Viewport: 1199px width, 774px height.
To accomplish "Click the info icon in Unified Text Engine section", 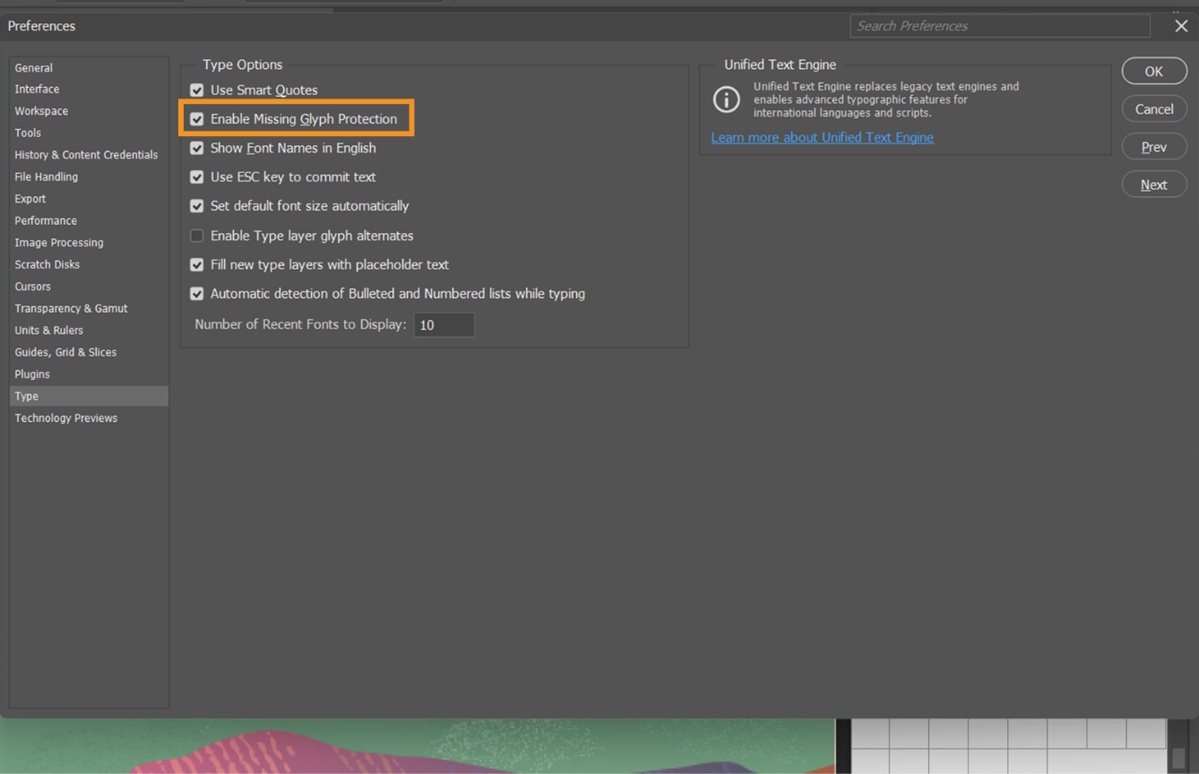I will 726,99.
